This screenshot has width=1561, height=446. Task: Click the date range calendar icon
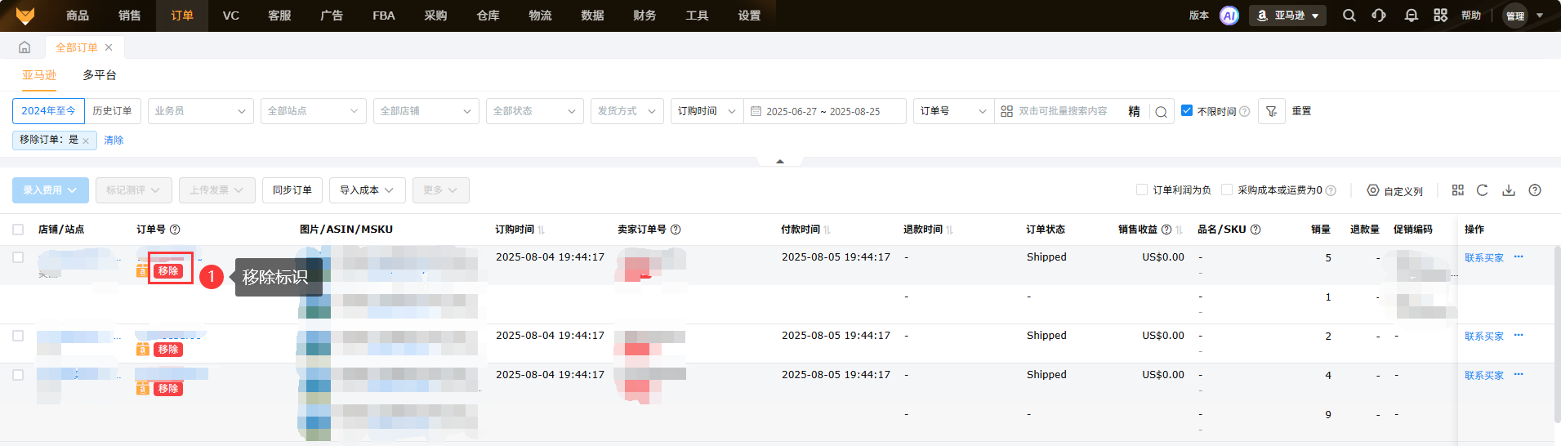tap(756, 111)
